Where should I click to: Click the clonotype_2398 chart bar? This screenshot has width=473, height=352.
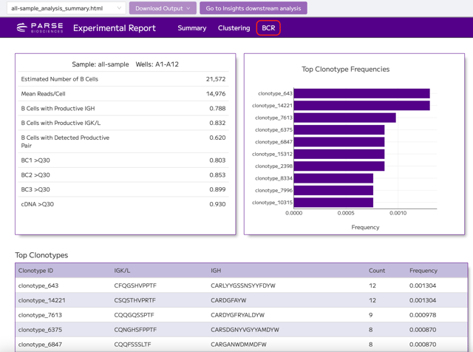pos(339,166)
